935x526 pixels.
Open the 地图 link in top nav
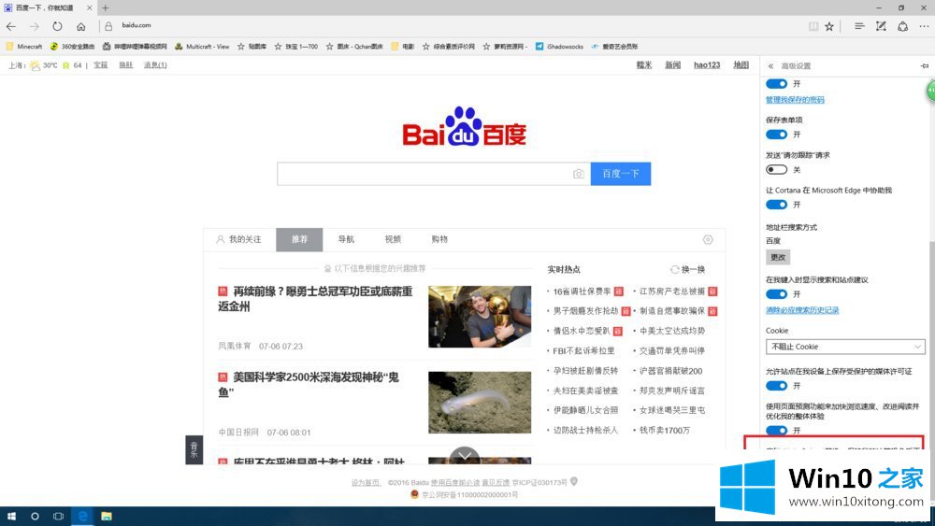(x=741, y=64)
